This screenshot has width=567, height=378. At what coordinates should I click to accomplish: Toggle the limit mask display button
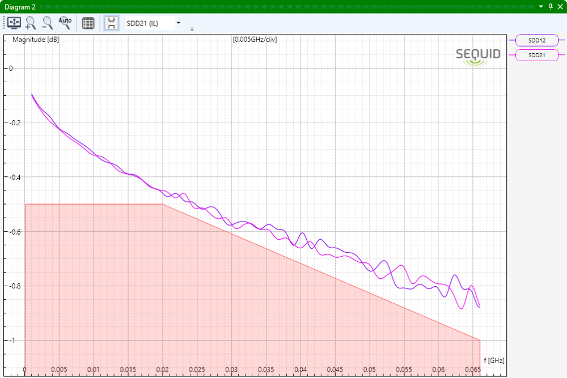click(x=112, y=23)
